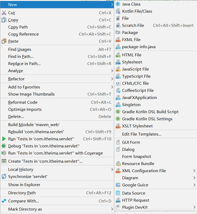Select Create 'Tests in 'com.itheima.servlet''...

coord(57,161)
